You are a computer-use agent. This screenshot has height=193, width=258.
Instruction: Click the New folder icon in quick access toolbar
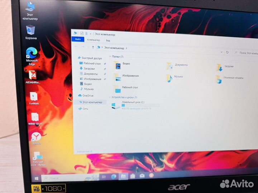point(86,34)
